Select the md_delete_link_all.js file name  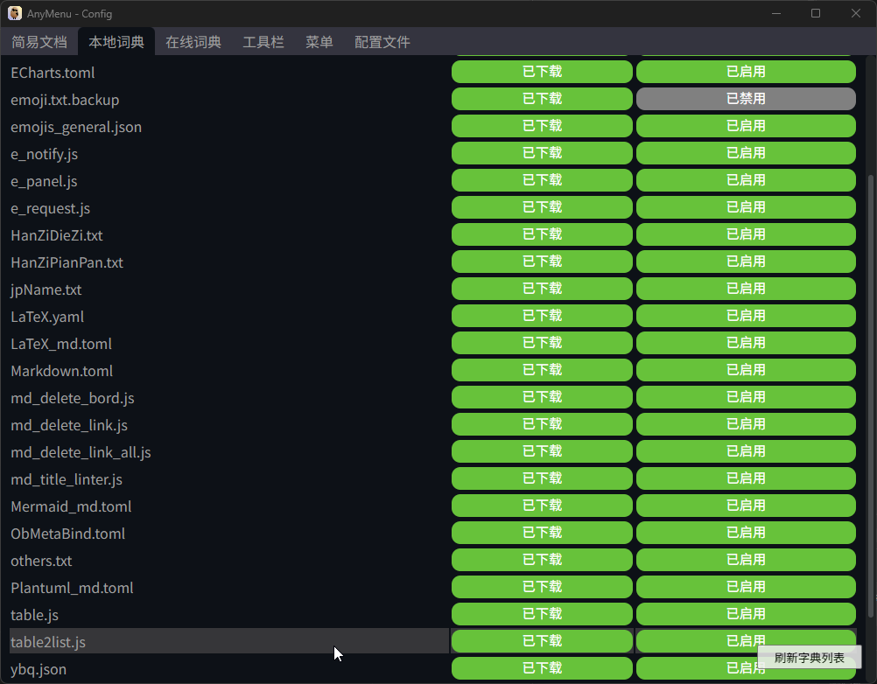click(x=81, y=452)
